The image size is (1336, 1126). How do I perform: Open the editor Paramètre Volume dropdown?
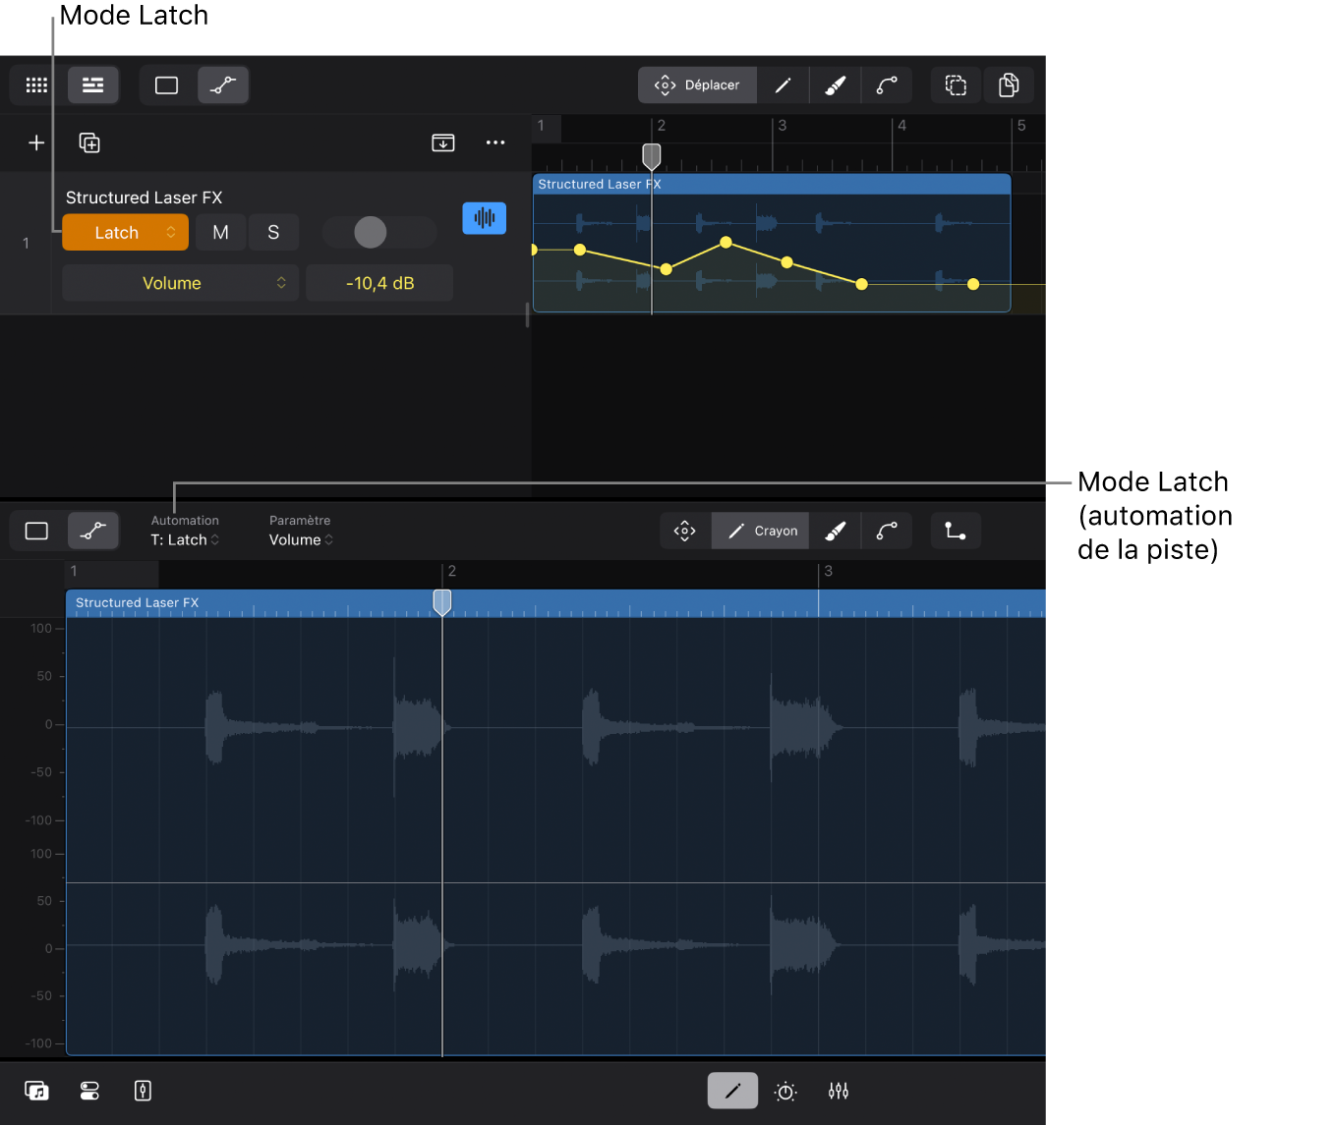pyautogui.click(x=301, y=539)
